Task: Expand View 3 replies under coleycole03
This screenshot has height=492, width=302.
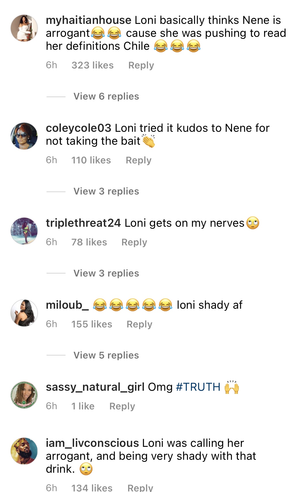Action: 106,191
